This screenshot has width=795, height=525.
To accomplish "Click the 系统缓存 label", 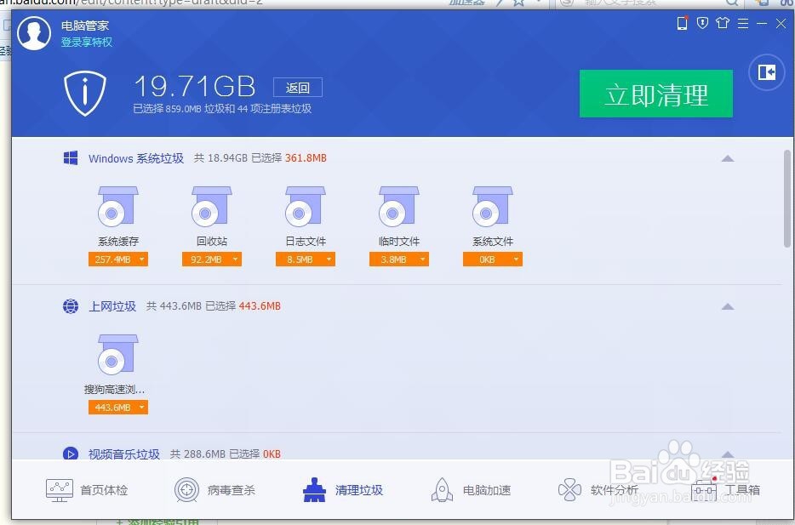I will [118, 241].
